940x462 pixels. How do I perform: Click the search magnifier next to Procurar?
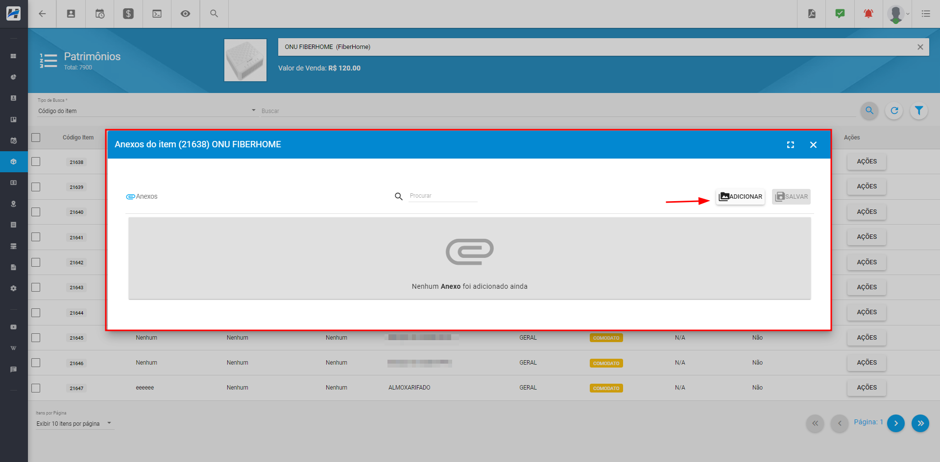(x=399, y=196)
